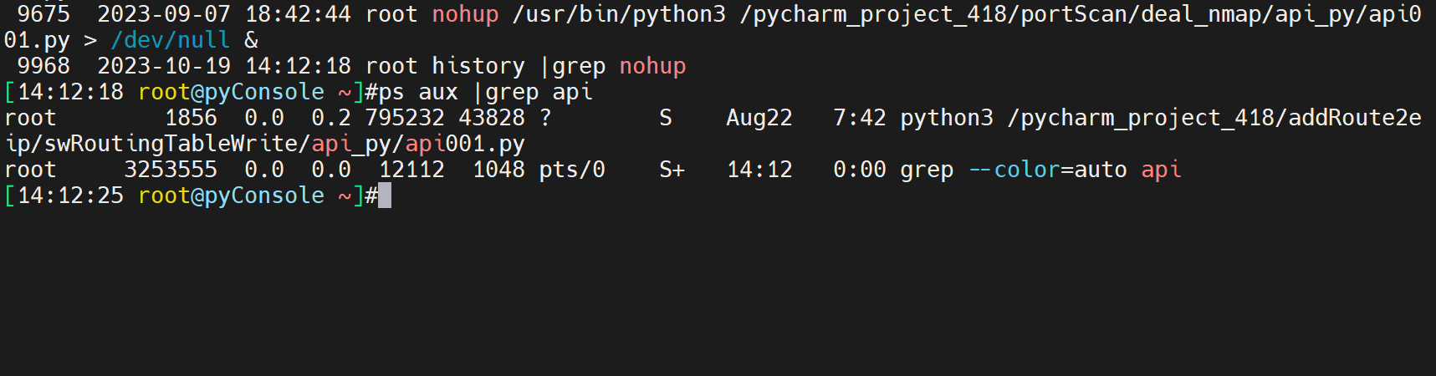Click the 795232 memory size value
Image resolution: width=1436 pixels, height=376 pixels.
(x=405, y=118)
